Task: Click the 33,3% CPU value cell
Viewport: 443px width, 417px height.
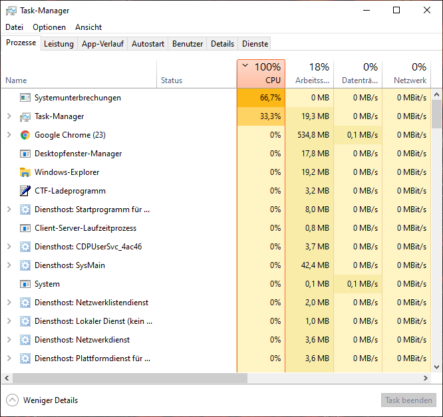Action: [261, 116]
